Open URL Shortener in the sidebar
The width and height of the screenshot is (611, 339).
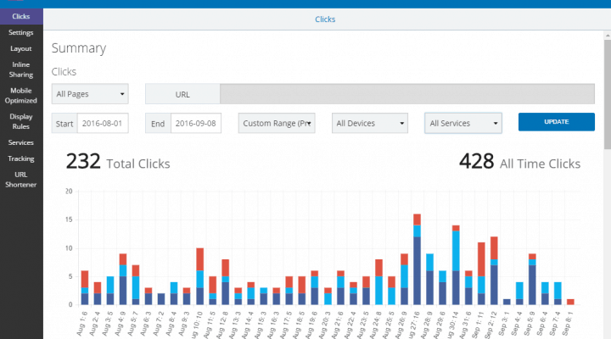point(21,179)
